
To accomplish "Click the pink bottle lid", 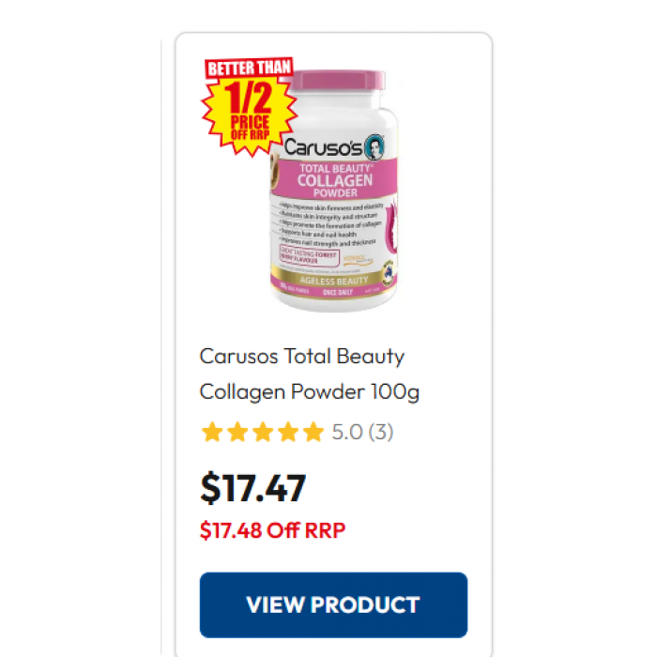I will [338, 80].
